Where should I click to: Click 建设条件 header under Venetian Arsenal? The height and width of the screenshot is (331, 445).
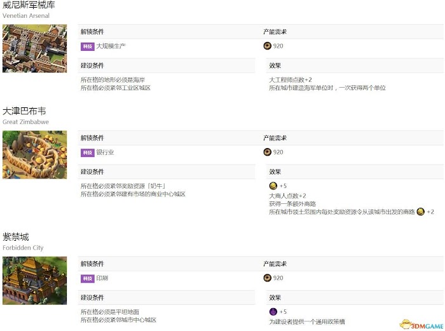[x=92, y=65]
